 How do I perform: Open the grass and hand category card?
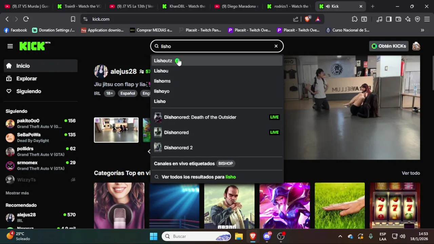[340, 206]
